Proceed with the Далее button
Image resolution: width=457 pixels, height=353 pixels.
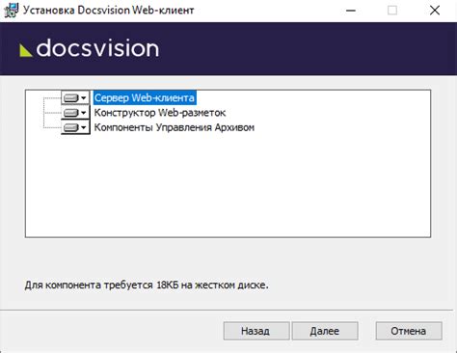coord(325,331)
